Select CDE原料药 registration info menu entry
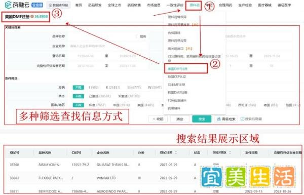This screenshot has width=304, height=195. click(x=194, y=58)
